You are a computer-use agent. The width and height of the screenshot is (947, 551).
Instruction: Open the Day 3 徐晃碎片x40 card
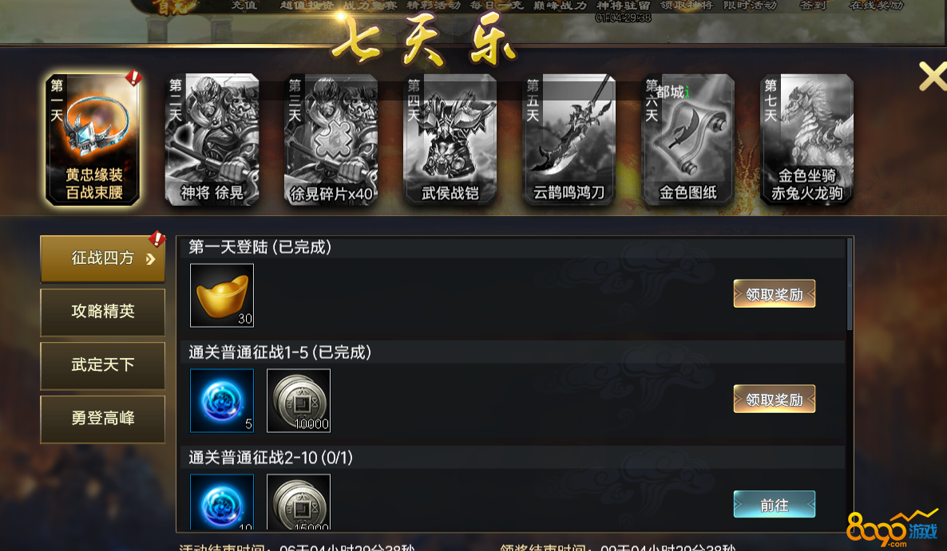[331, 140]
